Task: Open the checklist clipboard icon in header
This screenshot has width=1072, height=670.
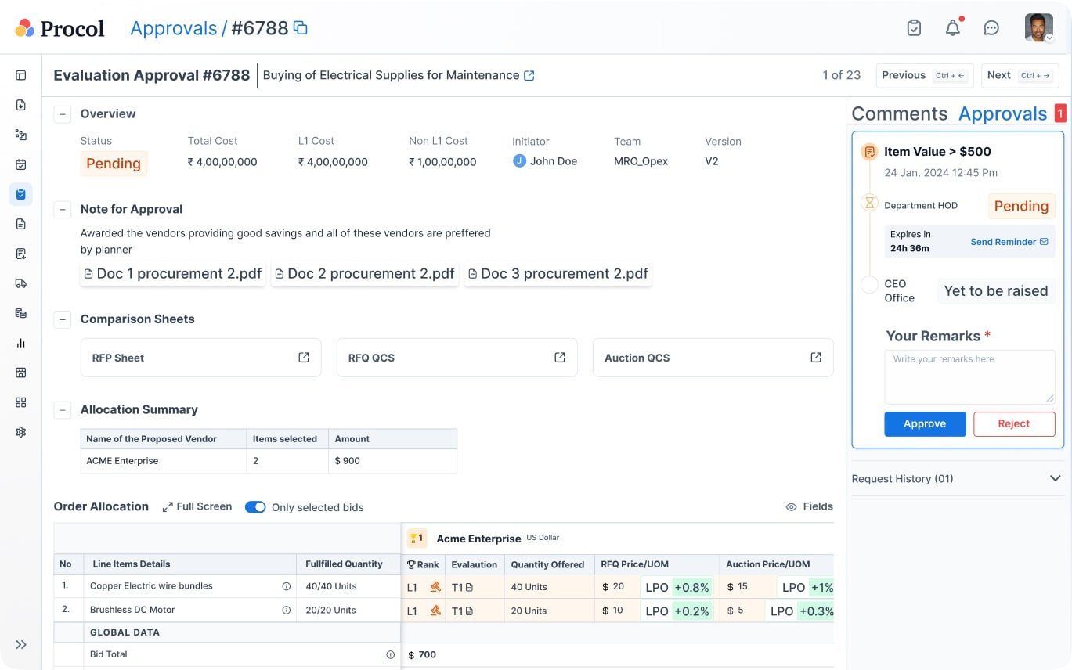Action: (914, 28)
